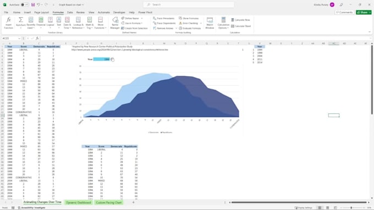The image size is (374, 210).
Task: Switch to Page Layout view icon
Action: pos(327,208)
